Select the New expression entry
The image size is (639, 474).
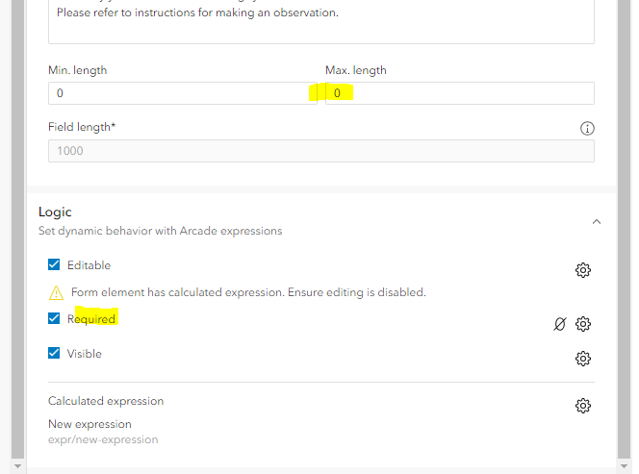[89, 424]
